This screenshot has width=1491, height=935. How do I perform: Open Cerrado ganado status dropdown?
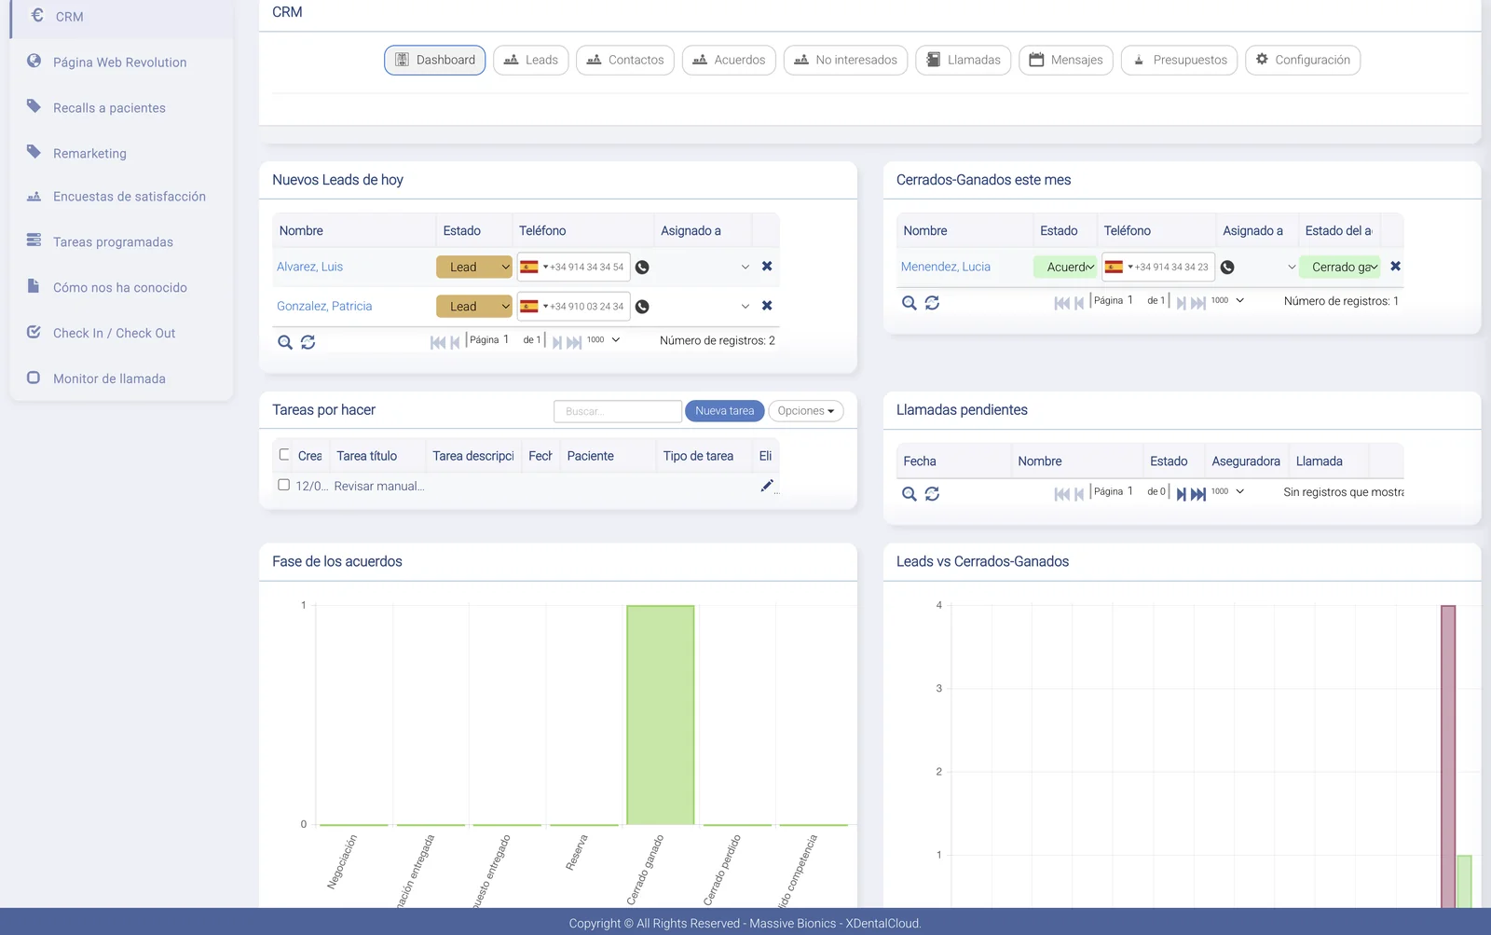pos(1339,267)
